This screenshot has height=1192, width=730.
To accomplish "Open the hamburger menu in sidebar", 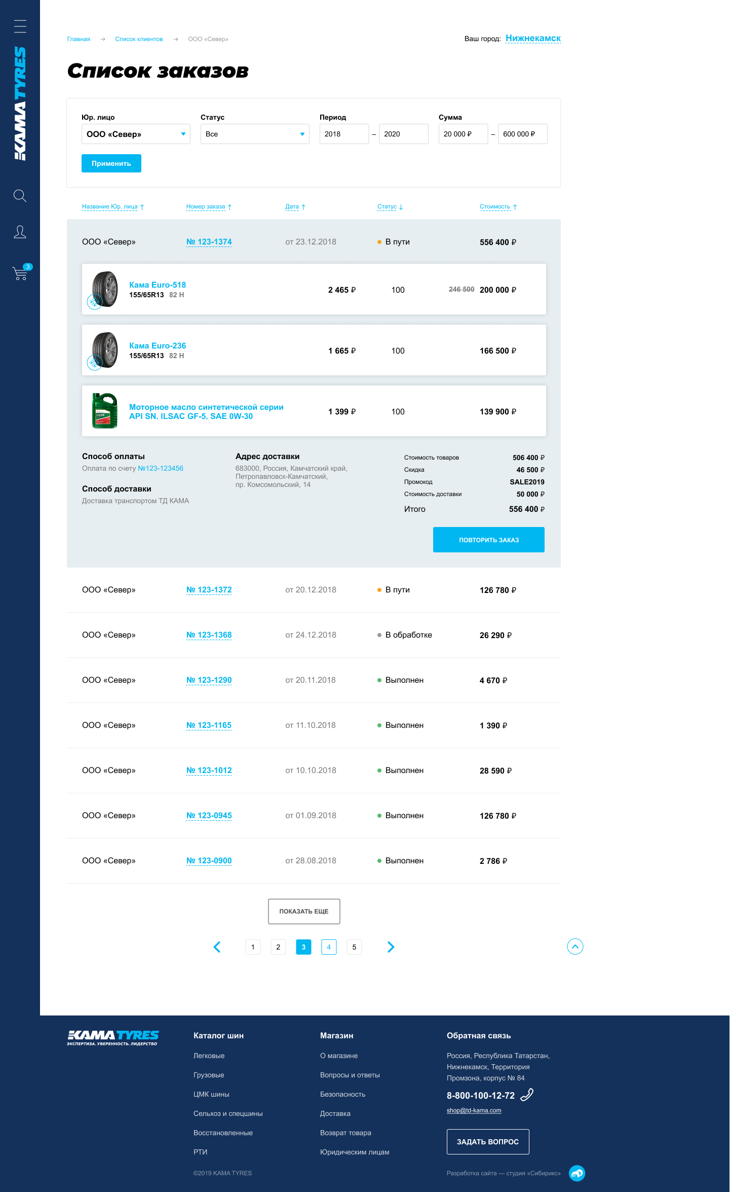I will click(x=20, y=26).
